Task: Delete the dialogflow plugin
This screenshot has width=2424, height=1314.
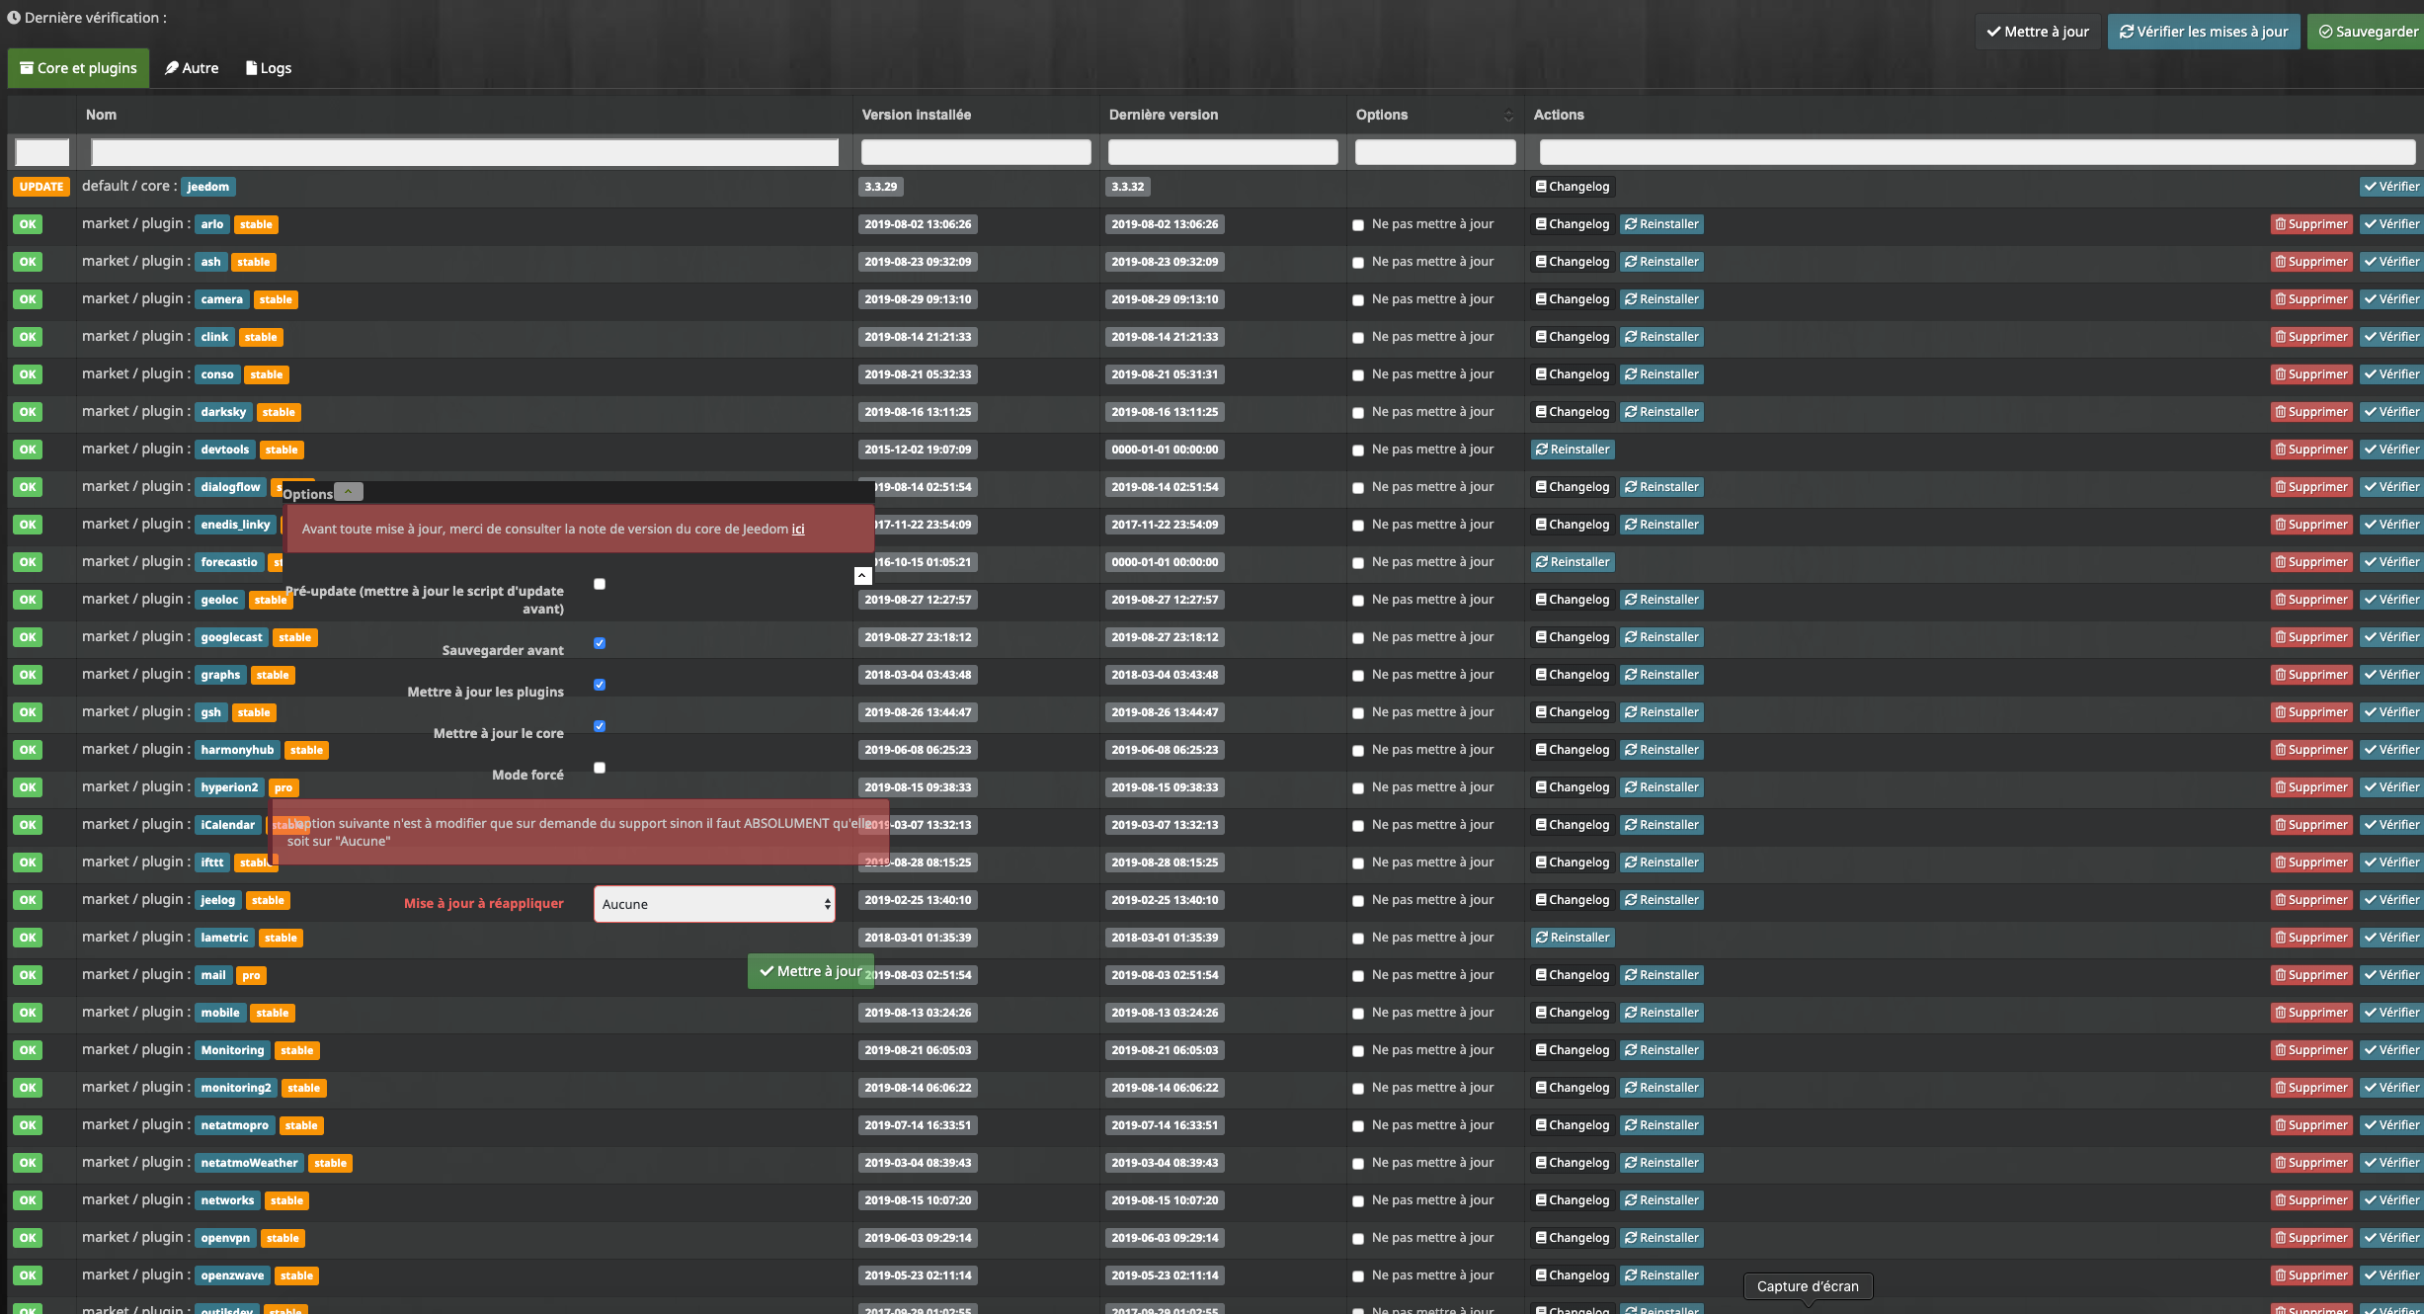Action: pyautogui.click(x=2311, y=487)
